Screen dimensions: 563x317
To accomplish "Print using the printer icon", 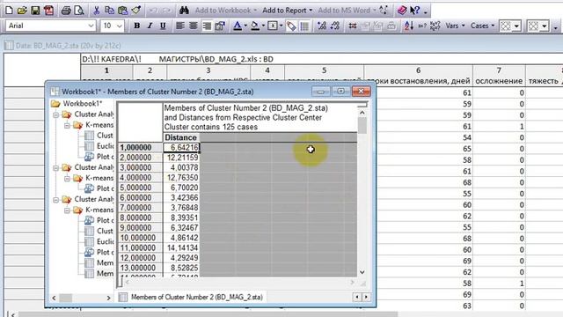I will (66, 11).
